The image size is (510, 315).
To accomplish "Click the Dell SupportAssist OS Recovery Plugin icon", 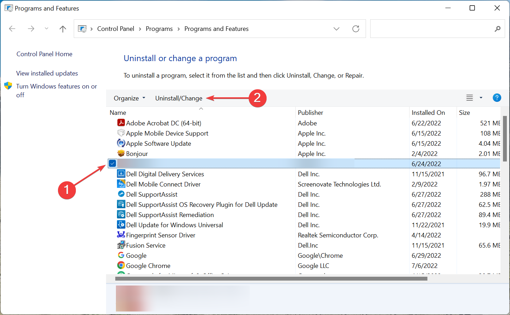I will 121,204.
